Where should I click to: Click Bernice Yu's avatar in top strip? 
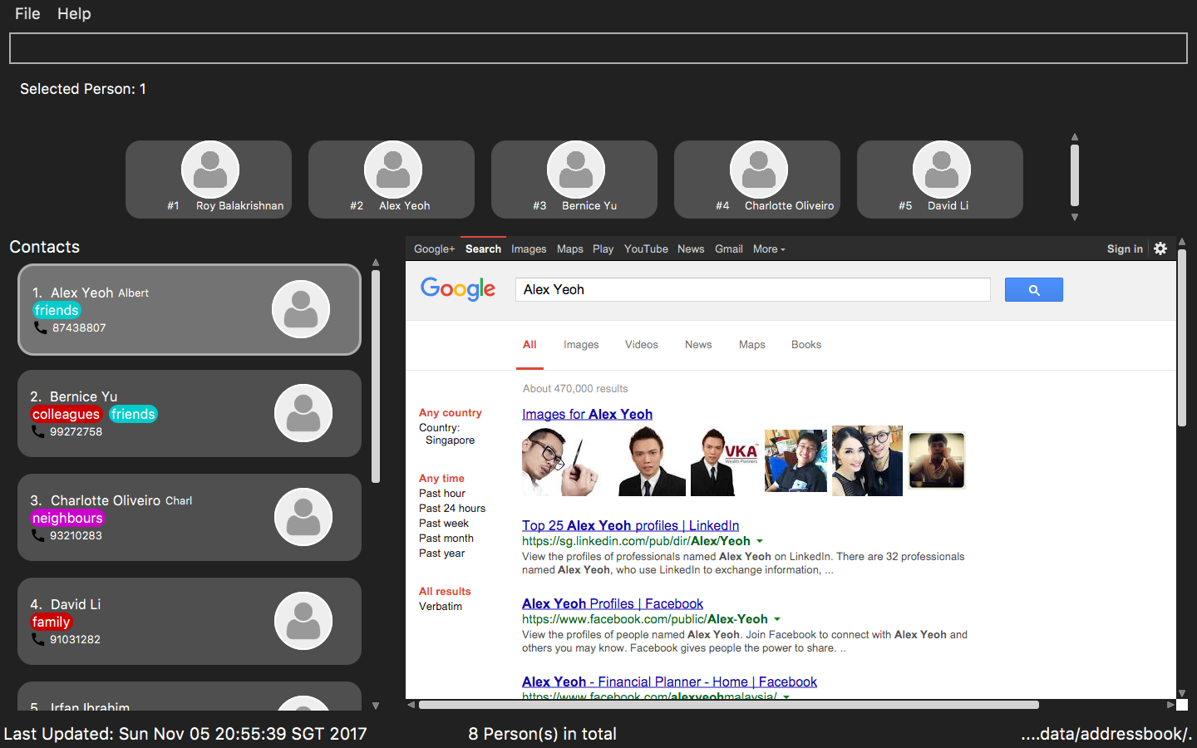click(x=576, y=170)
